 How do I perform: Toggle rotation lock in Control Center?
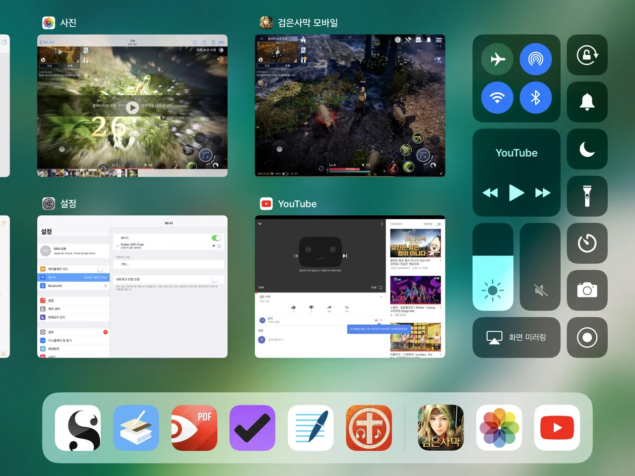(x=587, y=55)
